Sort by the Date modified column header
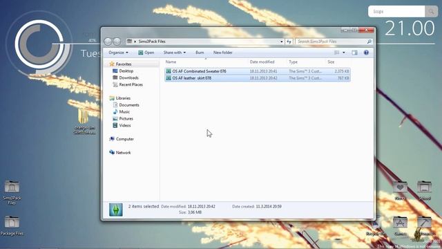Viewport: 442px width, 249px height. [262, 62]
